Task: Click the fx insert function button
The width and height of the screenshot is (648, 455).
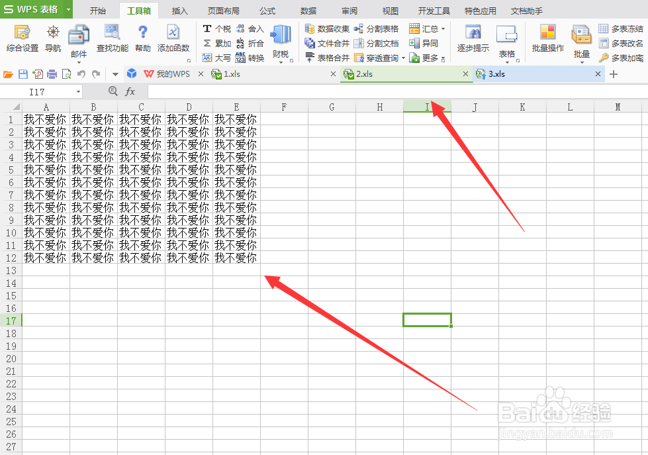Action: [130, 91]
